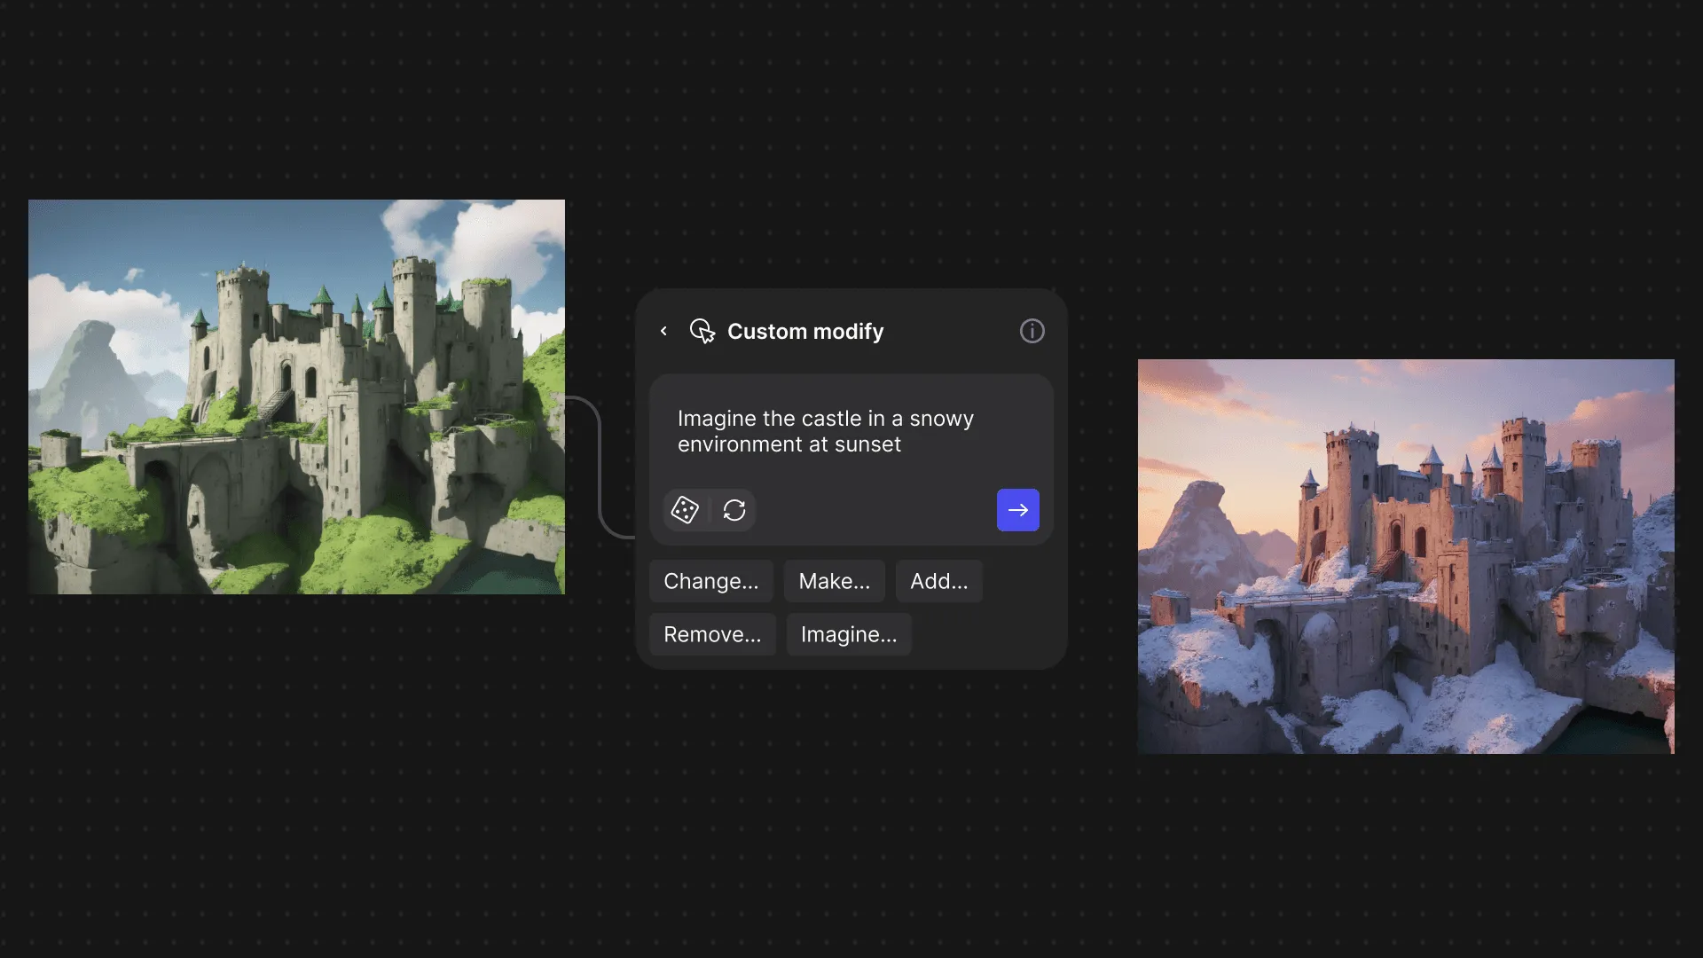Submit prompt with the blue arrow button
Image resolution: width=1703 pixels, height=958 pixels.
pyautogui.click(x=1018, y=510)
